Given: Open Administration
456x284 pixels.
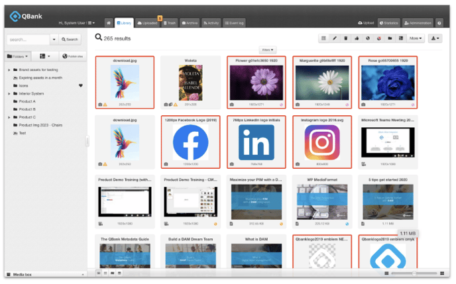Looking at the screenshot, I should click(418, 23).
